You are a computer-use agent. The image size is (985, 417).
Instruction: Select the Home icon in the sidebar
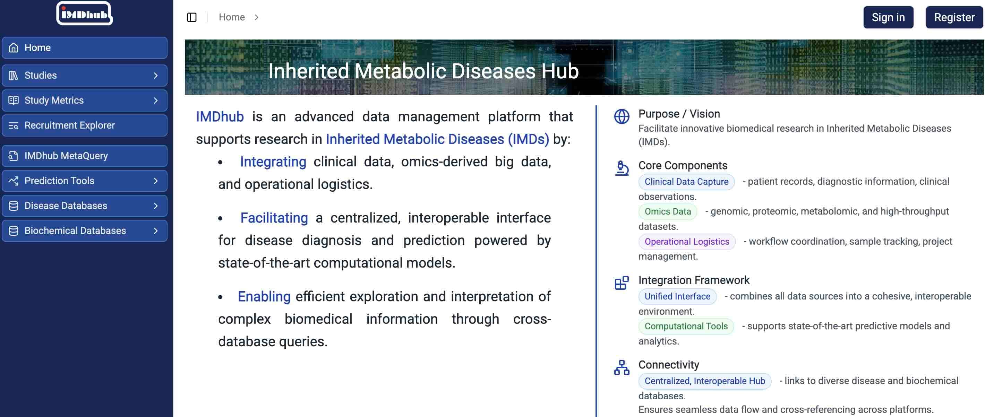pyautogui.click(x=14, y=48)
